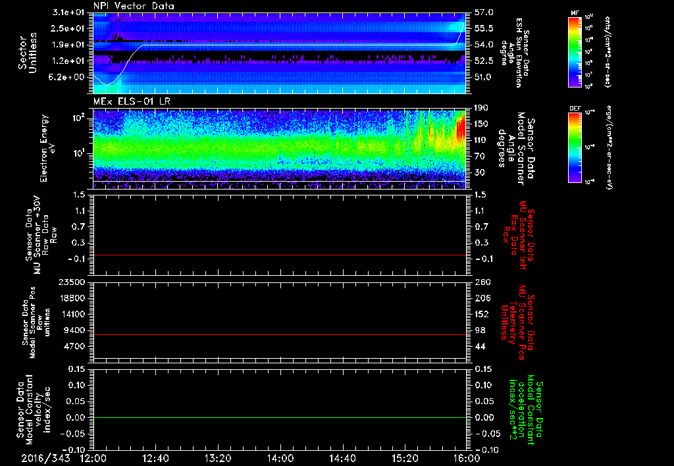Click the 16:00 time axis label
Viewport: 674px width, 466px height.
[x=465, y=458]
